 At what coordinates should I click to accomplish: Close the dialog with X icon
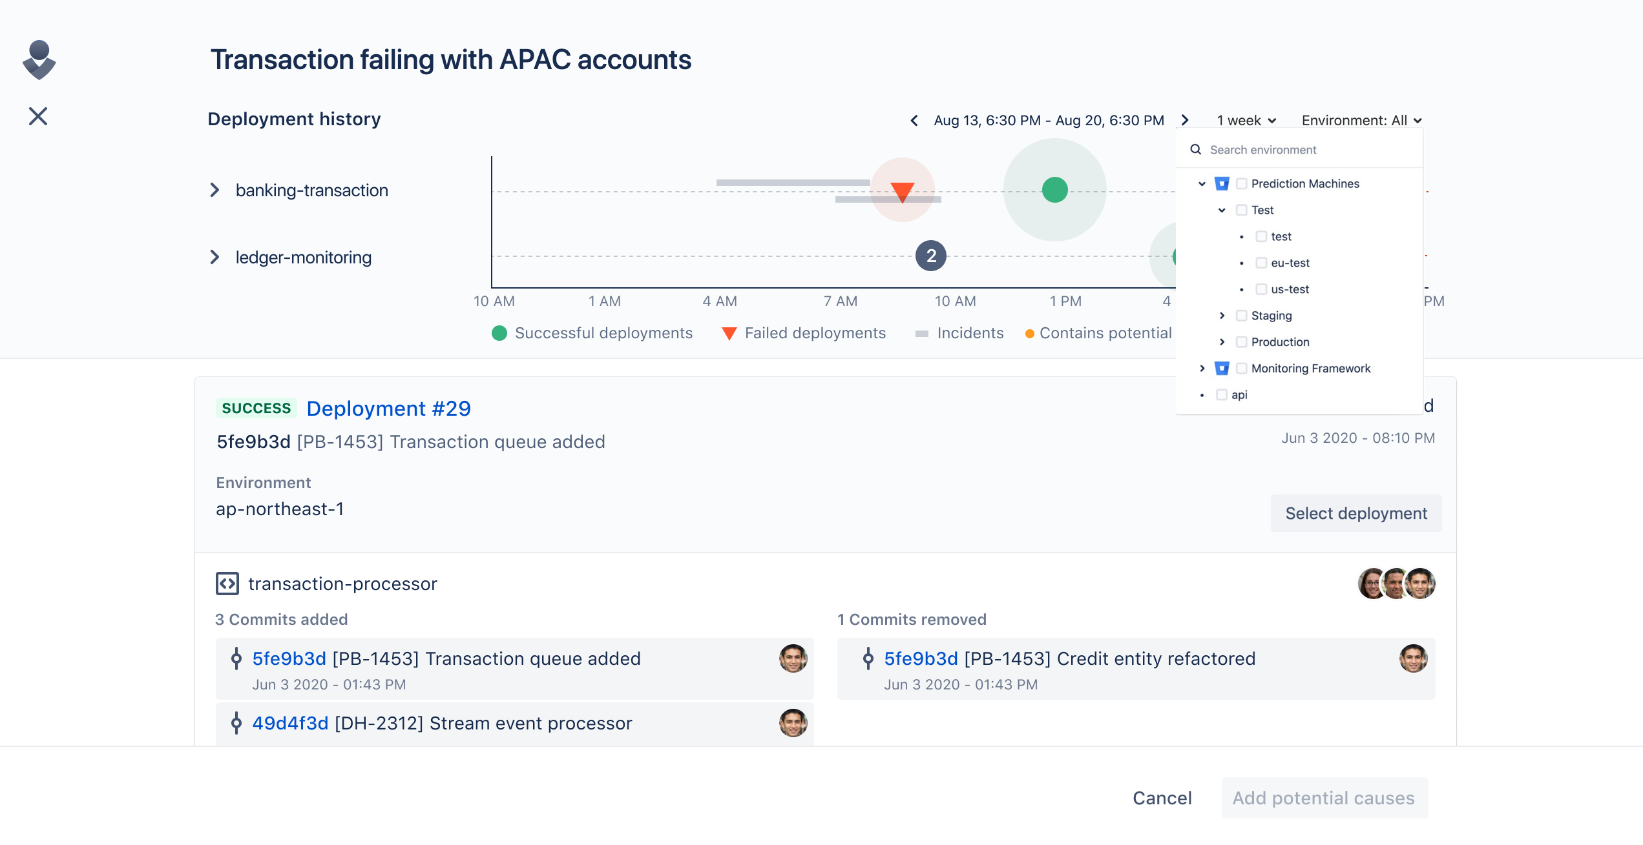[x=38, y=116]
